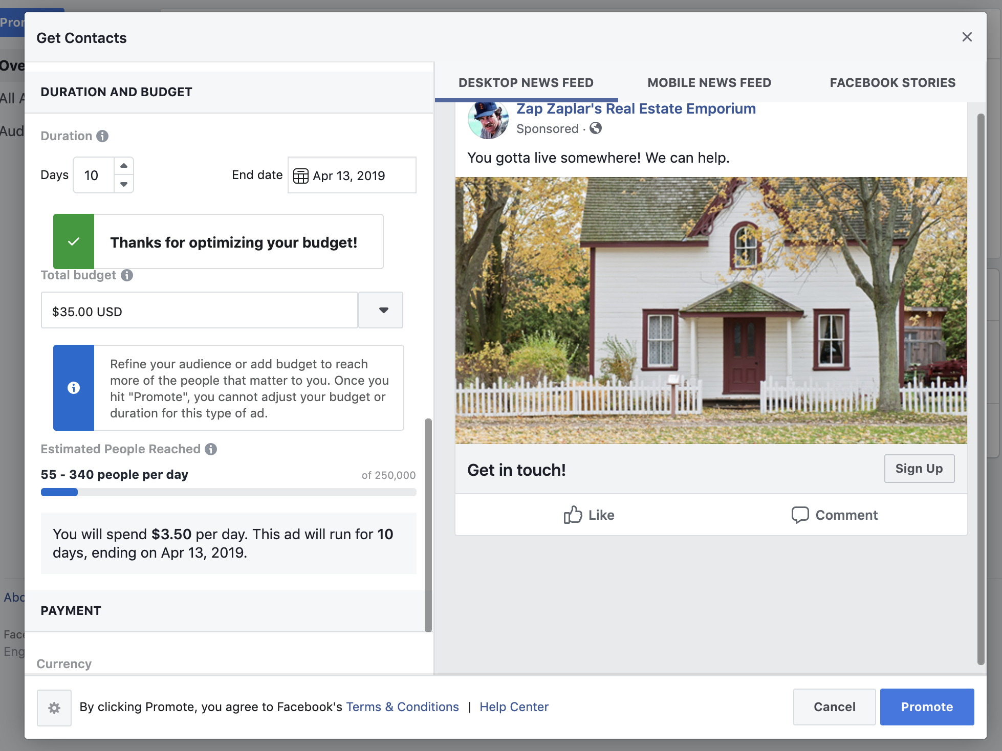Click the Duration info icon
Screen dimensions: 1002x751
tap(102, 136)
